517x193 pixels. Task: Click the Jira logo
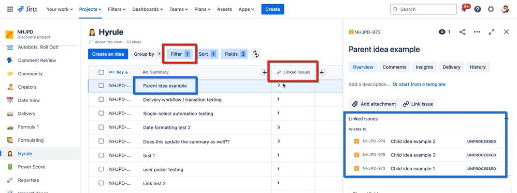[x=27, y=9]
